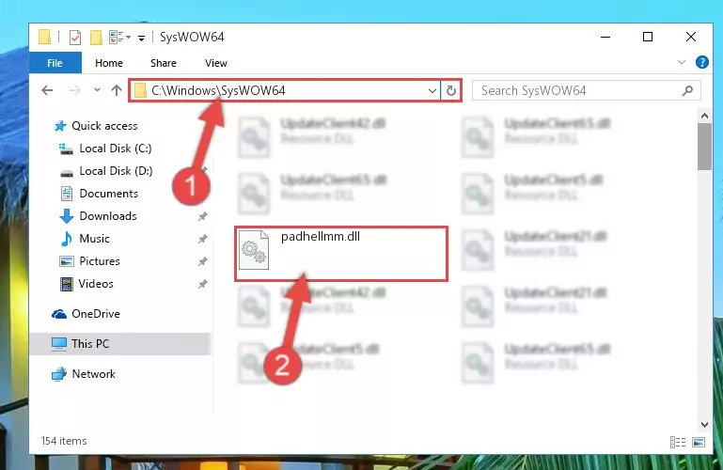The image size is (723, 470).
Task: Click the 154 items status text
Action: (x=64, y=441)
